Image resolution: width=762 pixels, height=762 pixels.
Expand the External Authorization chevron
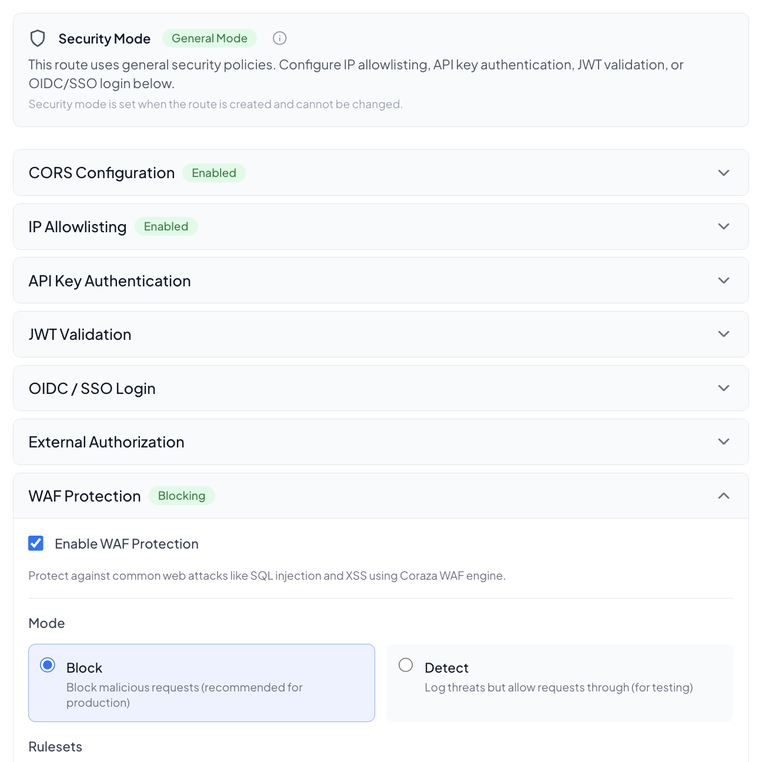point(724,442)
